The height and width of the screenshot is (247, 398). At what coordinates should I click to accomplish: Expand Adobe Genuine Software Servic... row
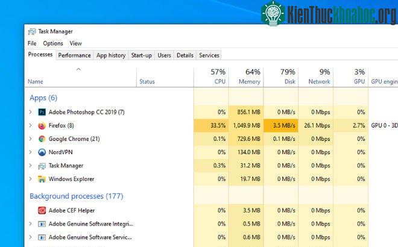pos(31,237)
